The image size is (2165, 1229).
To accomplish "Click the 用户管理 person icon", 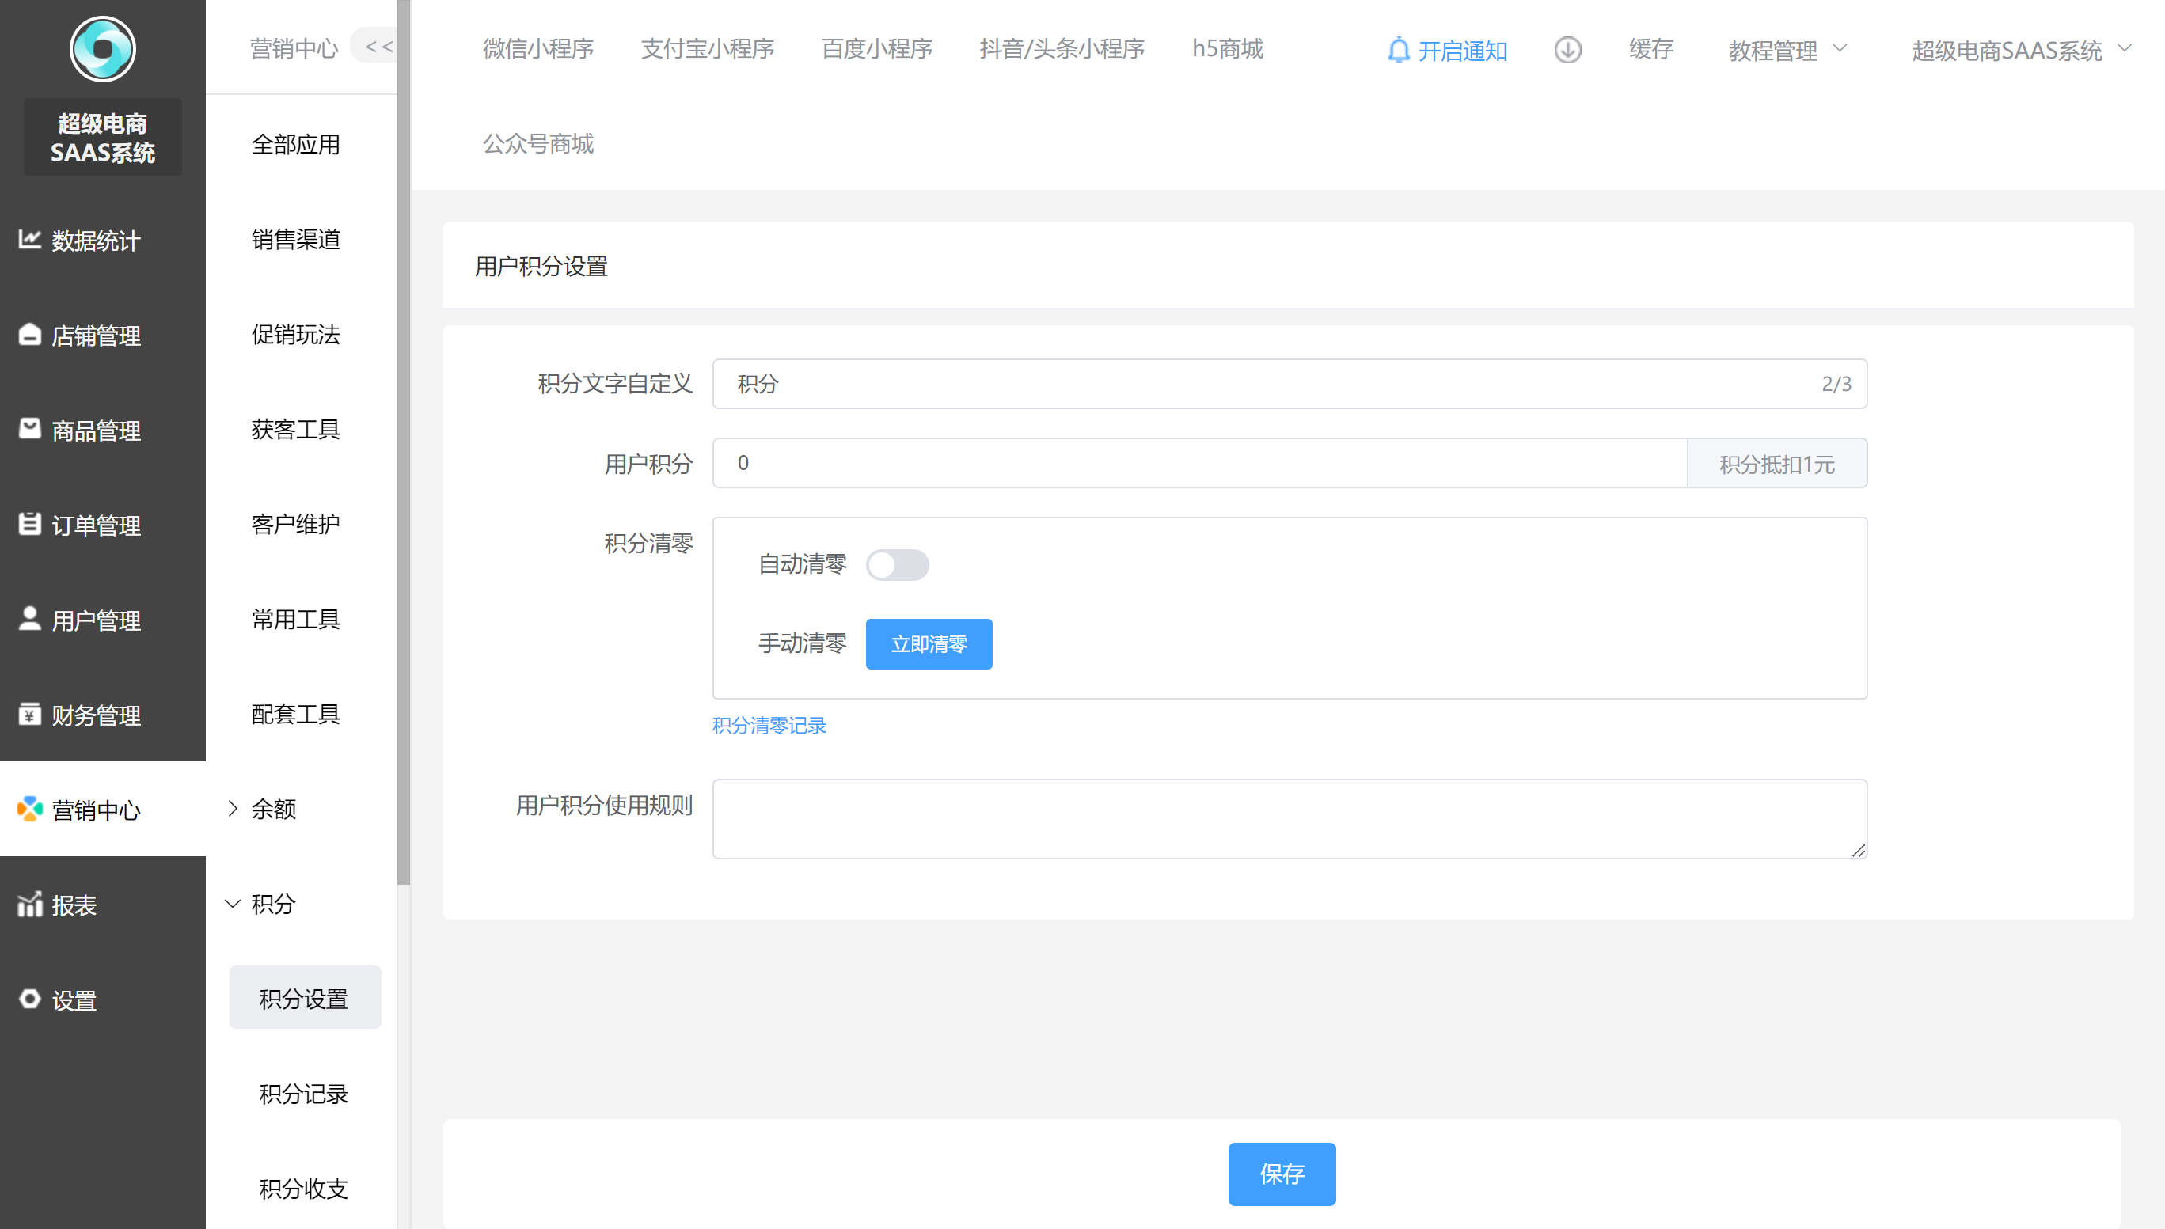I will point(29,619).
